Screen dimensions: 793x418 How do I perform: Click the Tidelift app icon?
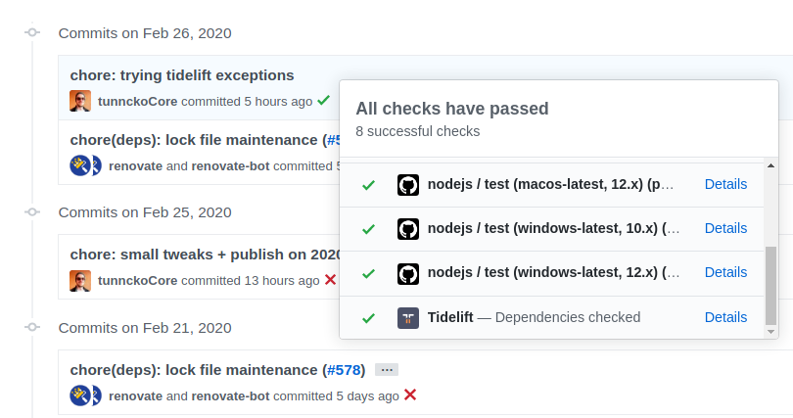tap(408, 318)
